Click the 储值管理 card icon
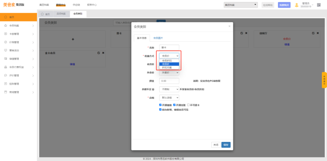Image resolution: width=327 pixels, height=161 pixels. [x=6, y=59]
